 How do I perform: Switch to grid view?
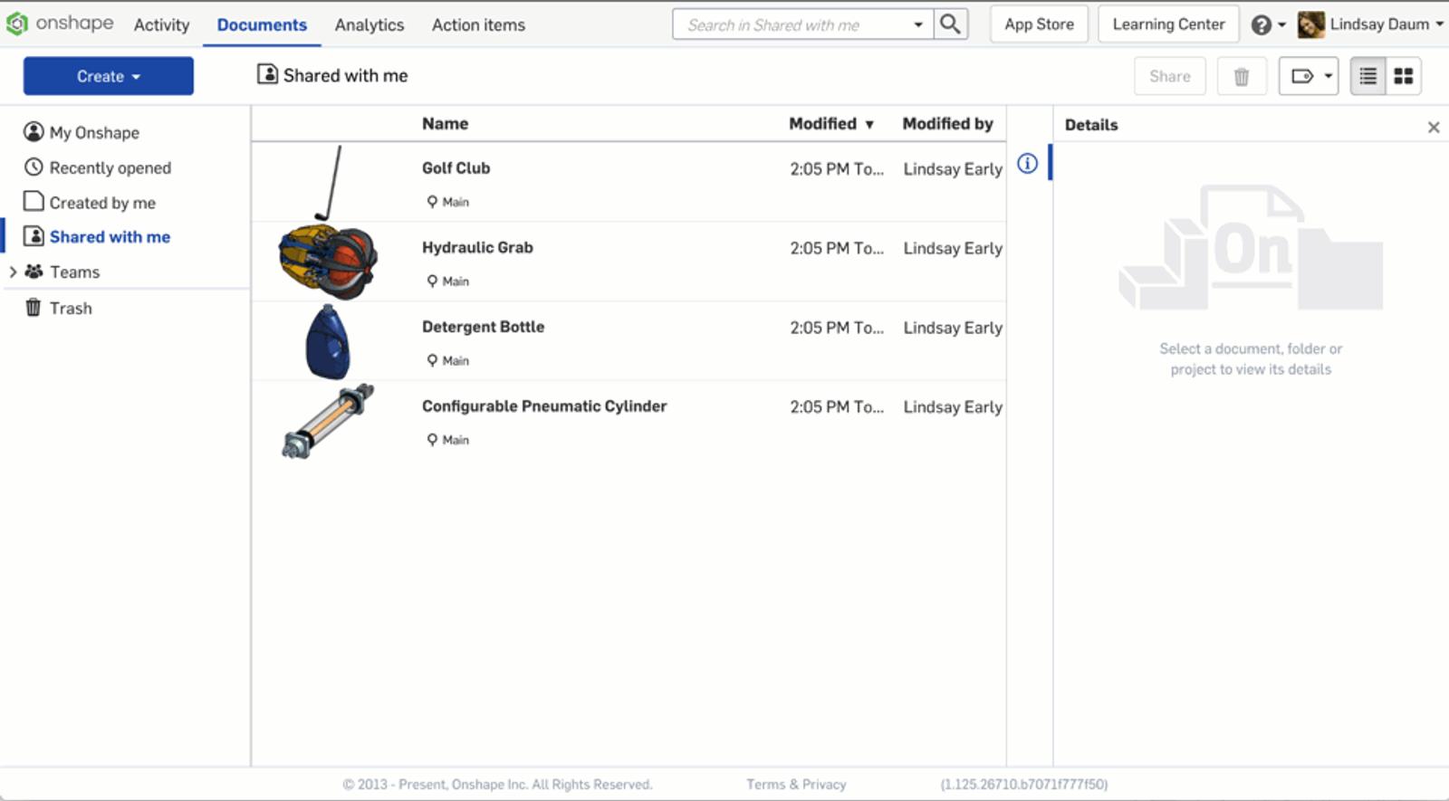point(1403,77)
